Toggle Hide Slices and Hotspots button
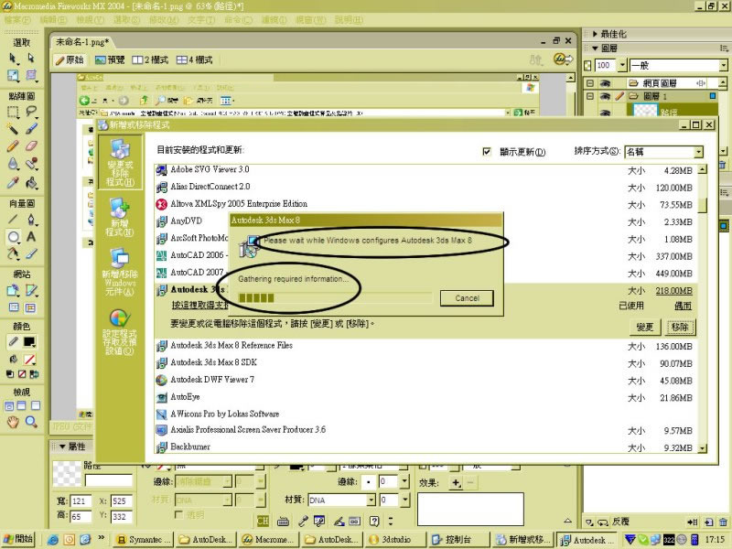Screen dimensions: 732x549 pos(13,307)
